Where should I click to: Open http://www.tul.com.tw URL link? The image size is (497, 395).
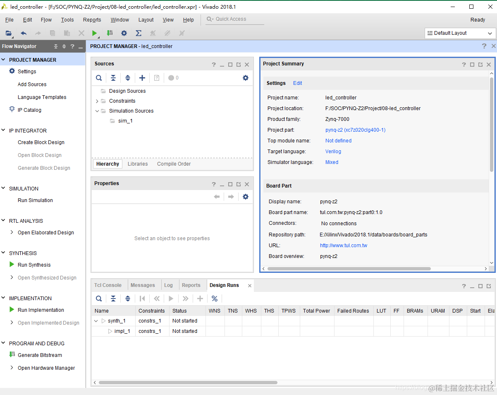[344, 246]
